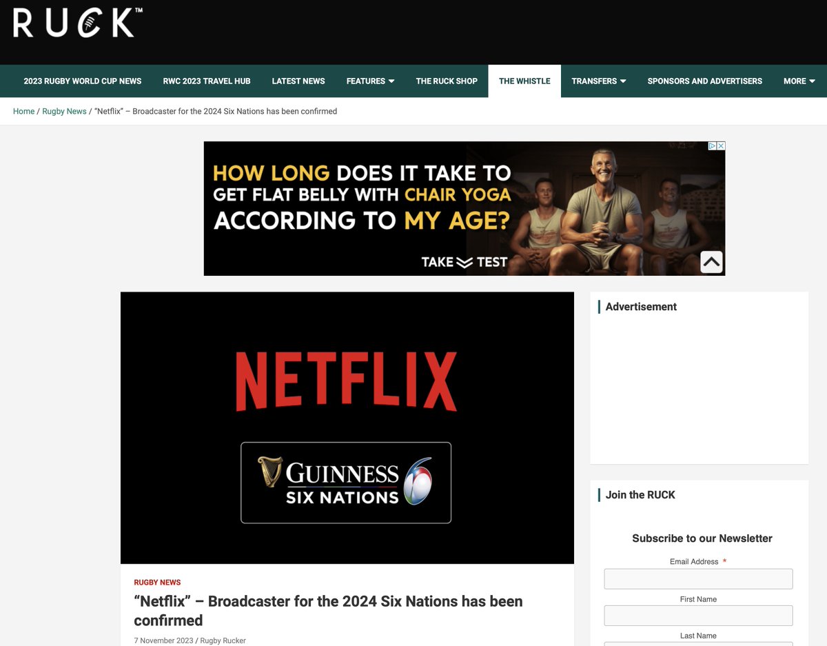Focus the First Name input field
This screenshot has height=646, width=827.
click(x=698, y=616)
